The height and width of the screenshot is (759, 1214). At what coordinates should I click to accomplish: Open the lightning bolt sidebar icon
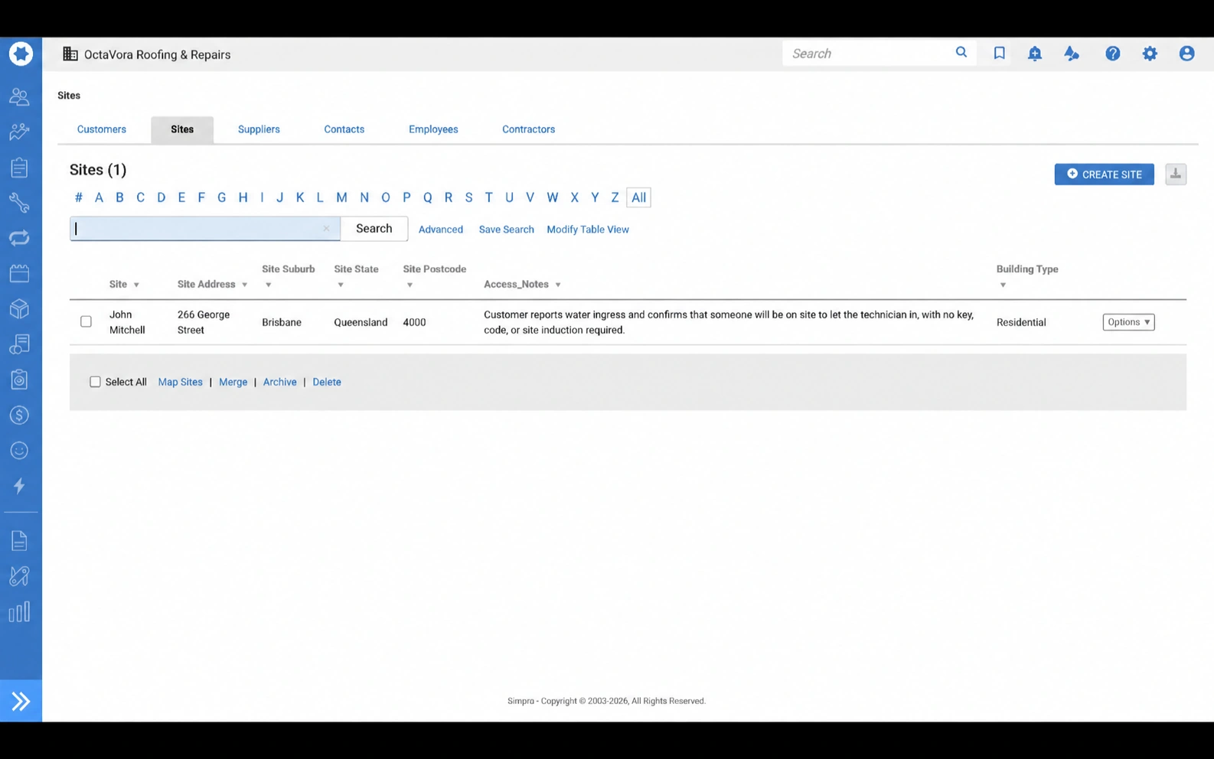(x=19, y=486)
